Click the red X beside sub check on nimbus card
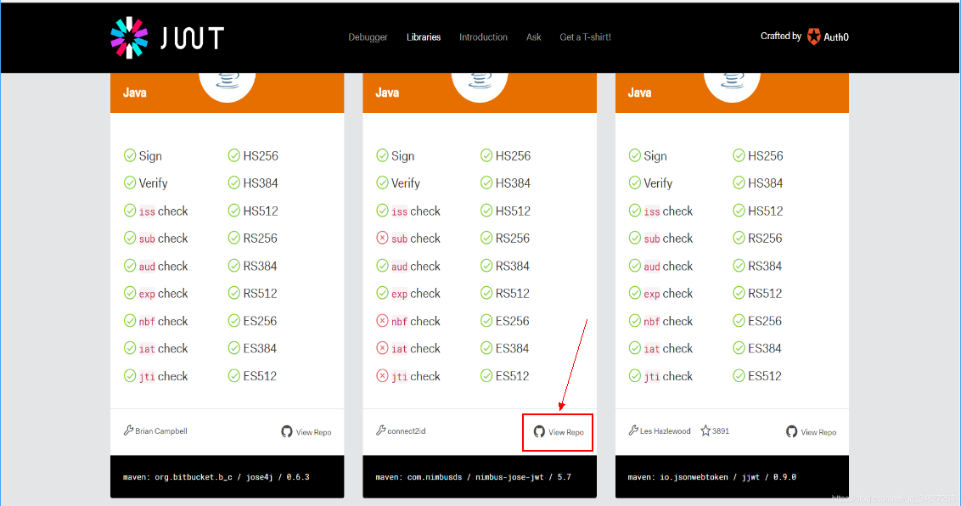 383,238
